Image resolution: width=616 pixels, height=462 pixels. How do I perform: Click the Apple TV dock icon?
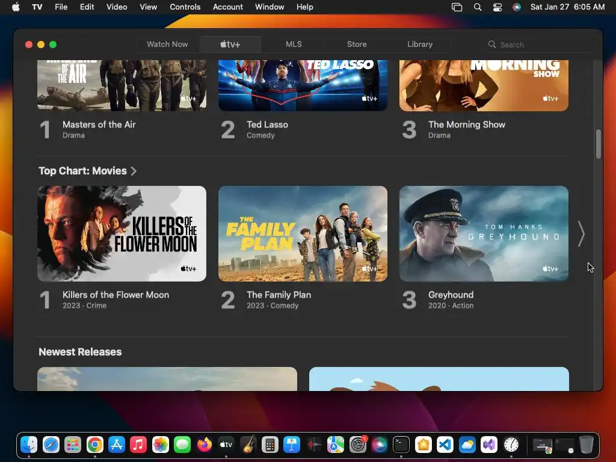[226, 445]
